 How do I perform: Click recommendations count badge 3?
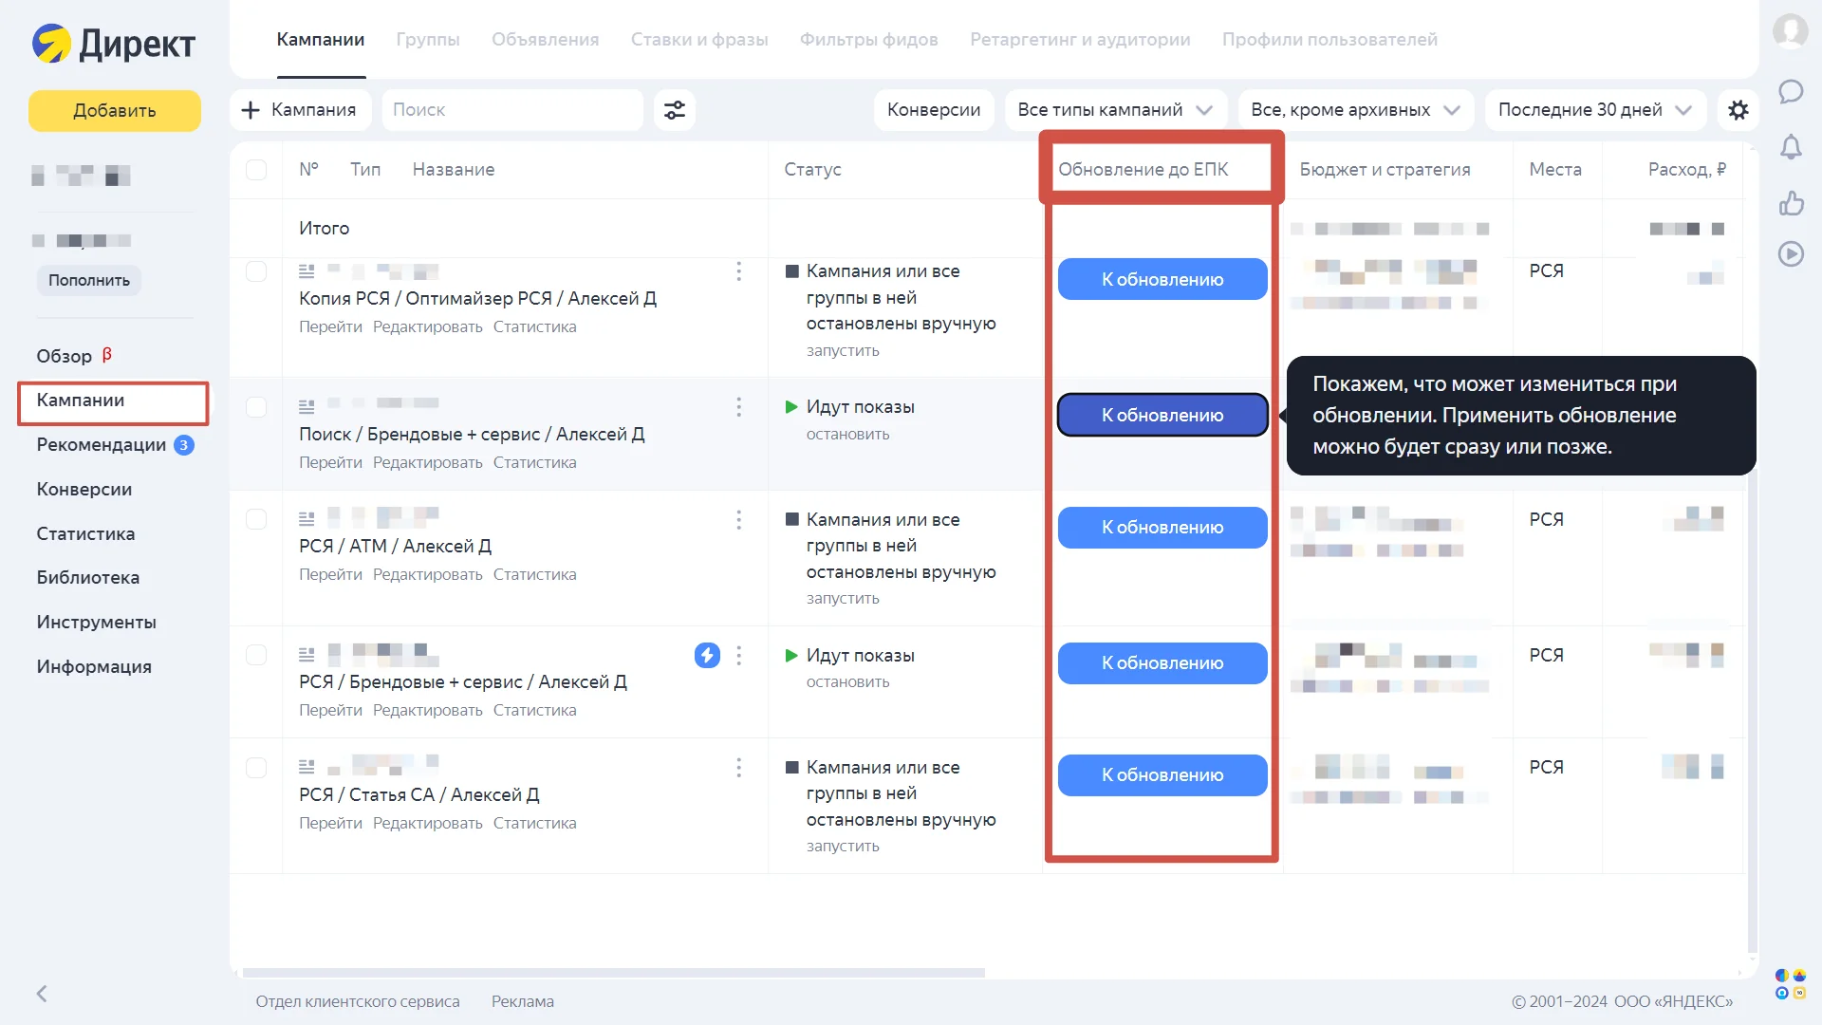(x=184, y=445)
